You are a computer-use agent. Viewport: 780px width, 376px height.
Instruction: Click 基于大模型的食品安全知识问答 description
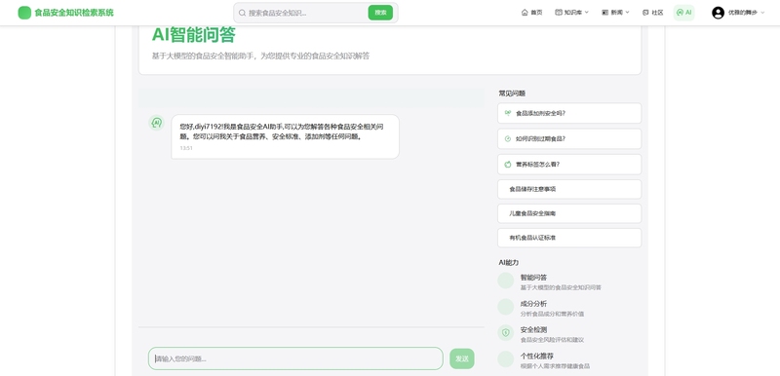pyautogui.click(x=561, y=287)
